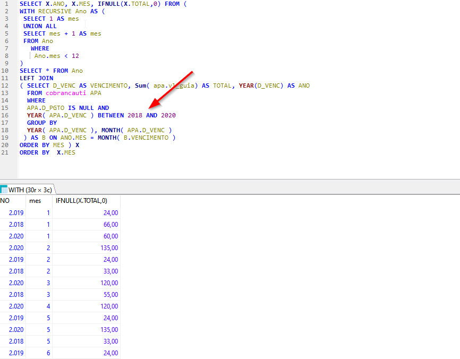460x359 pixels.
Task: Click the GROUP BY keyword in the editor
Action: 42,123
